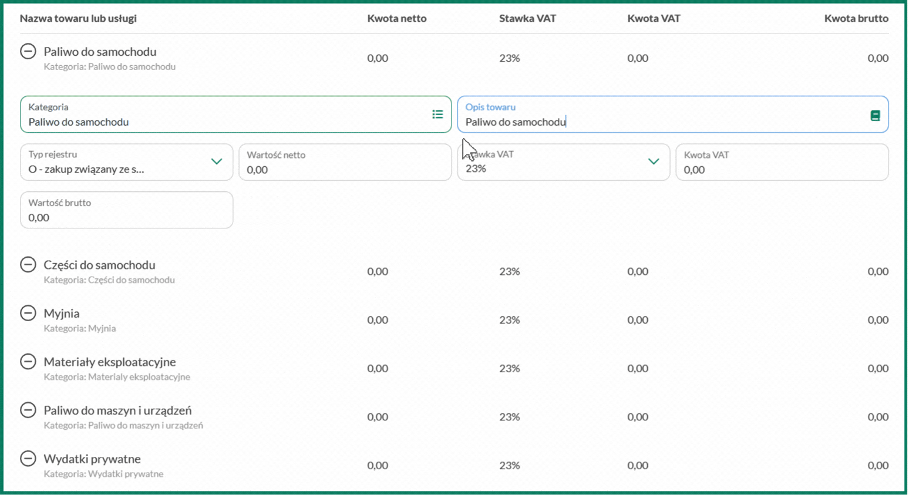Open the green book icon in Opis towaru
Viewport: 909px width, 495px height.
(875, 116)
